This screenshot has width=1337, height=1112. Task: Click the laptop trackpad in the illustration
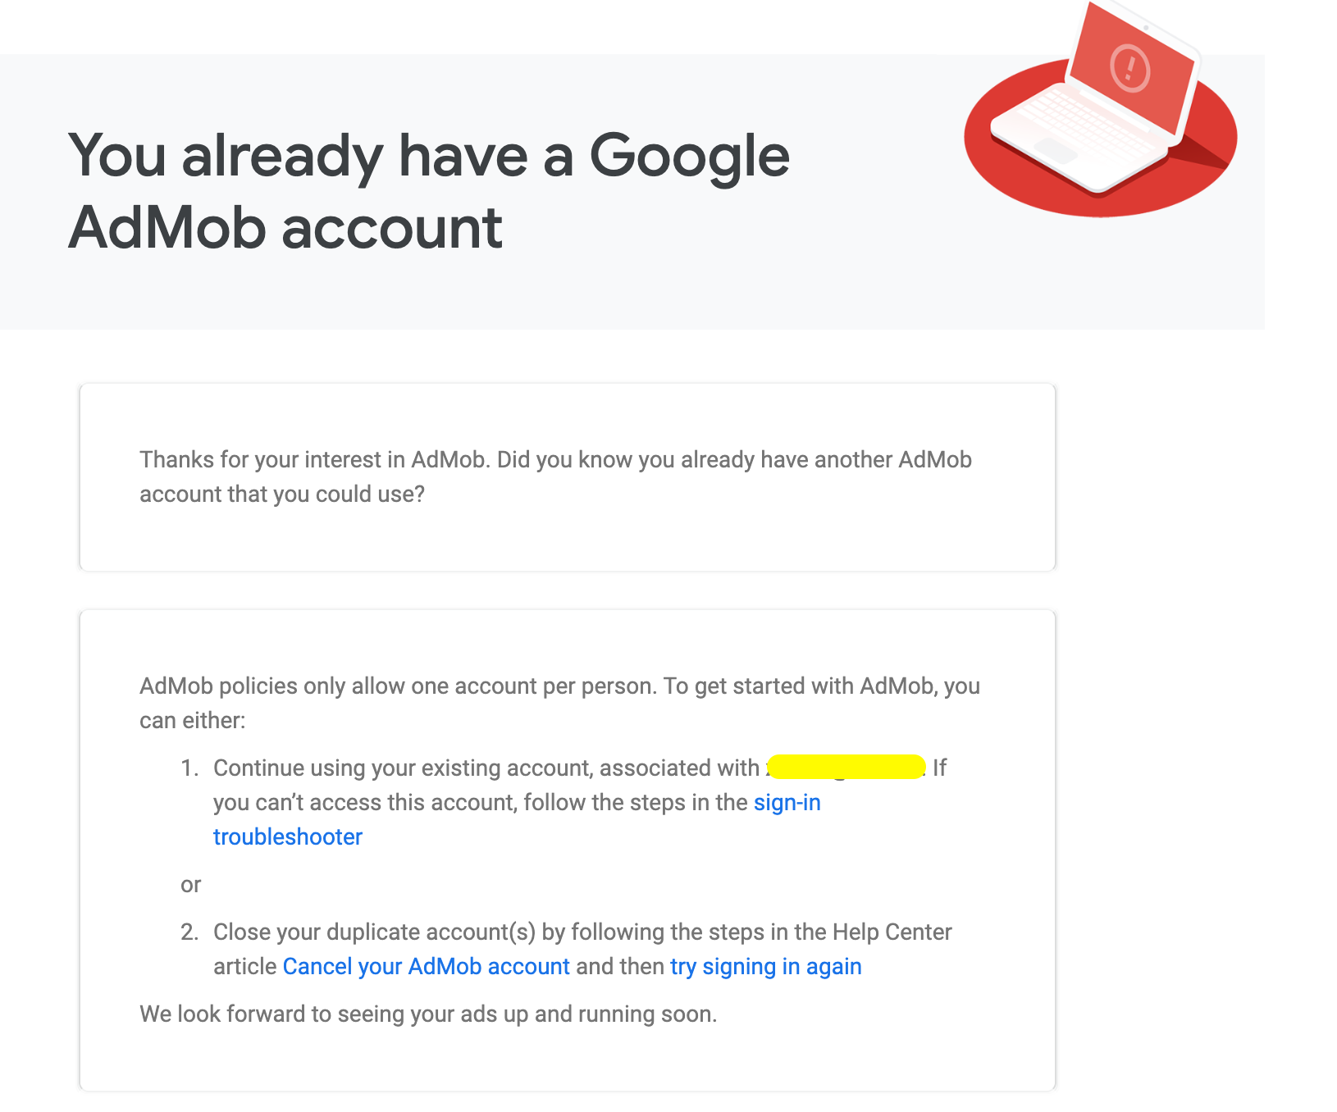(1055, 150)
